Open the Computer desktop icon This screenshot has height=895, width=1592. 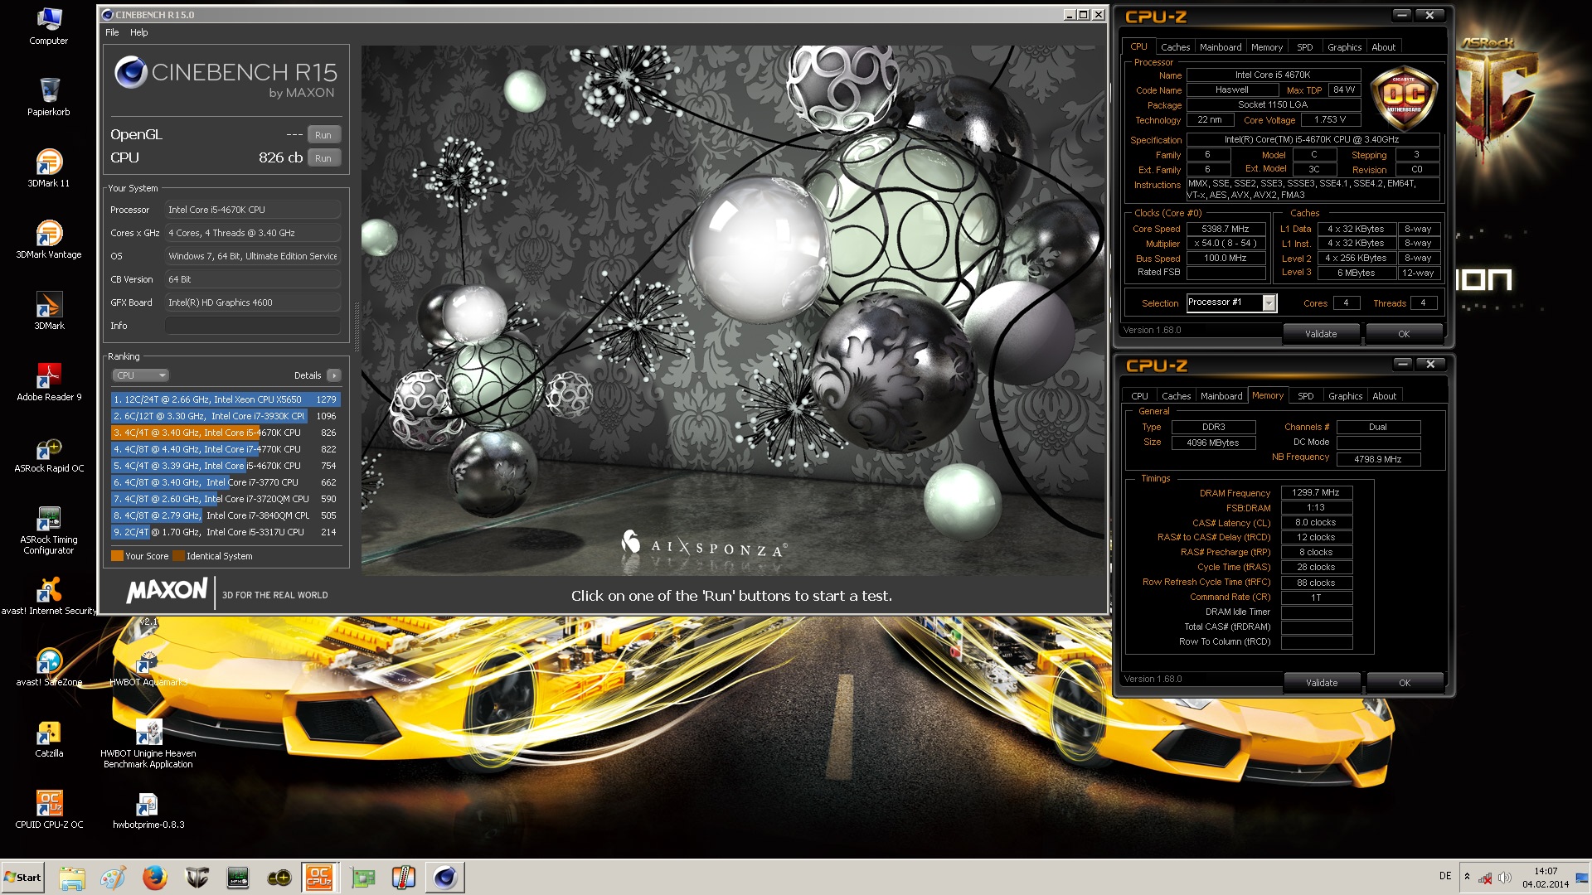pos(49,26)
